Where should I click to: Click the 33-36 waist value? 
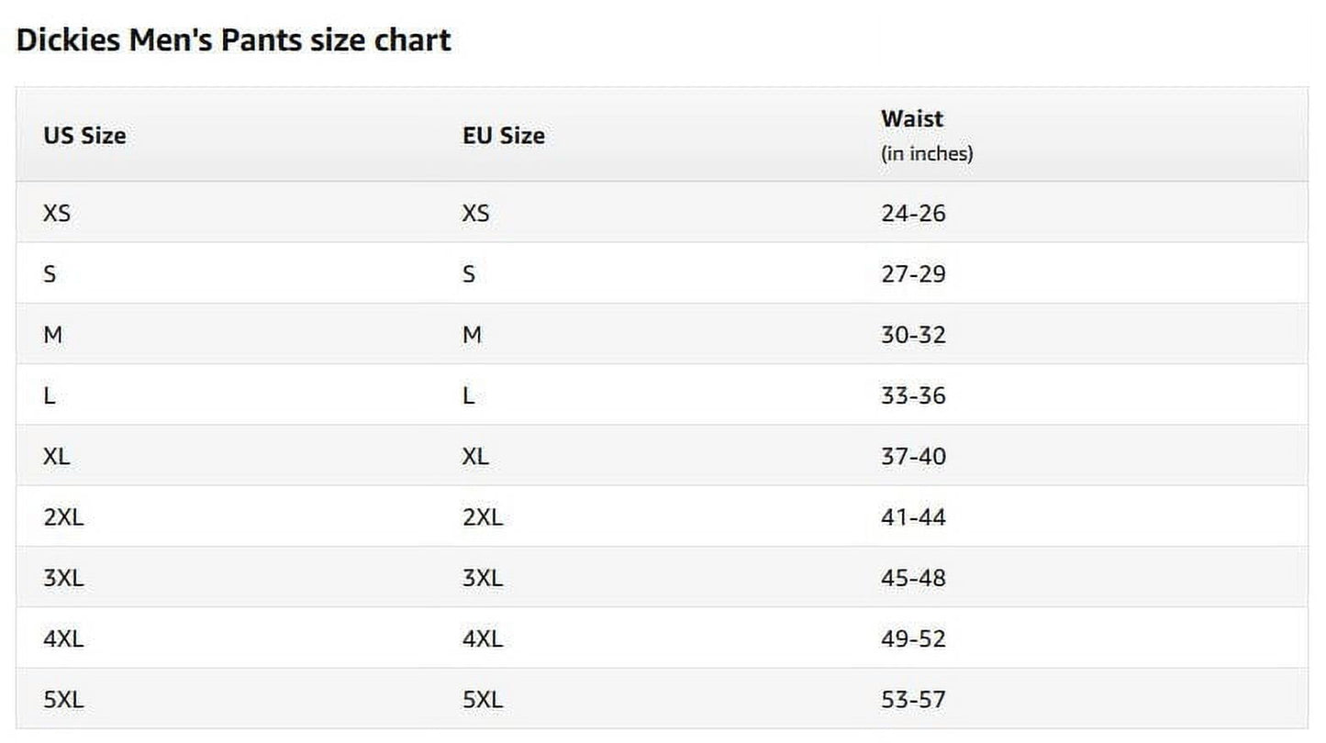[x=913, y=396]
